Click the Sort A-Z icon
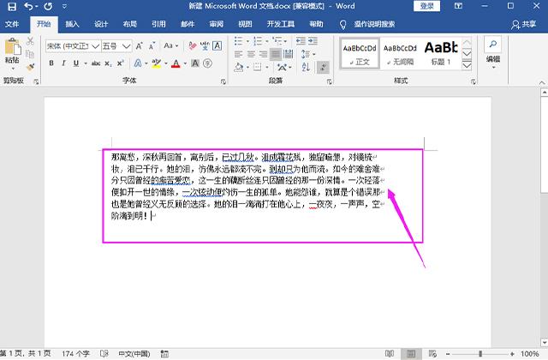The image size is (548, 360). tap(306, 67)
